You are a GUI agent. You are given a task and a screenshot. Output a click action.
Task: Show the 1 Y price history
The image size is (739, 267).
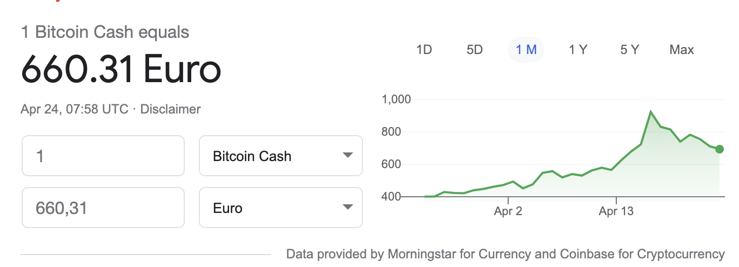[x=578, y=50]
